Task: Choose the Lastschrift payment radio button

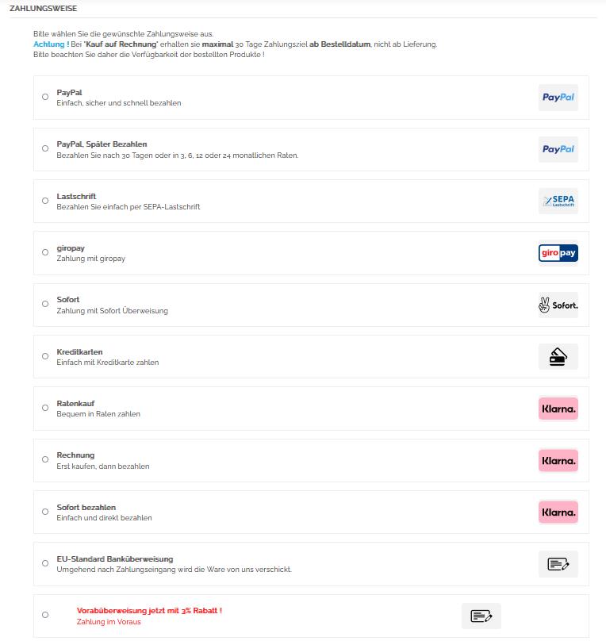Action: point(45,201)
